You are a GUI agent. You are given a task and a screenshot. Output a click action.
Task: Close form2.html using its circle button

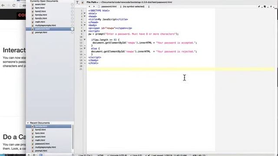[x=72, y=12]
